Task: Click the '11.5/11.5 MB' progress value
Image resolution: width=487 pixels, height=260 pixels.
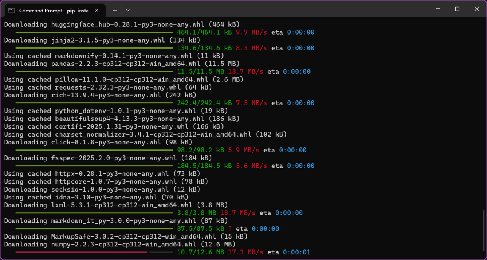Action: [200, 71]
